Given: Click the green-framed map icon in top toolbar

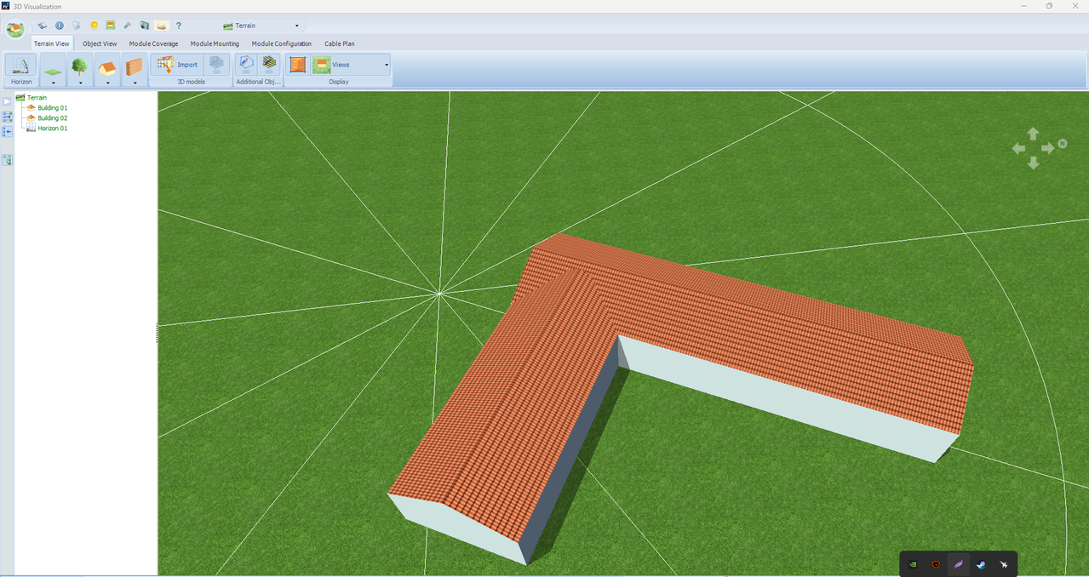Looking at the screenshot, I should 111,26.
